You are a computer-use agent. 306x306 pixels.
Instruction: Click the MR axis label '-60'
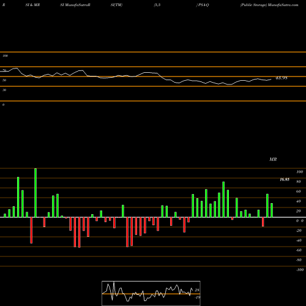[299, 250]
